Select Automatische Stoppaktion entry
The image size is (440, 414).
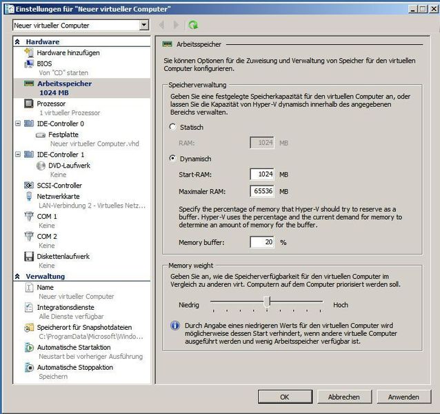[x=75, y=367]
